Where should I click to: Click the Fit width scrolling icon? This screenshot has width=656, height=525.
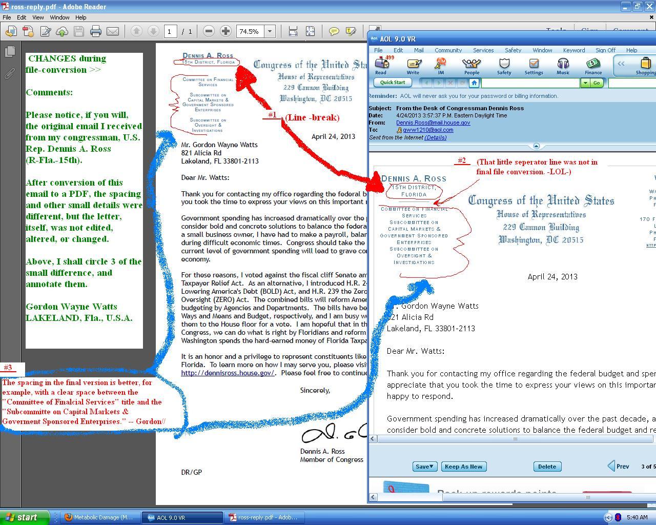[293, 31]
